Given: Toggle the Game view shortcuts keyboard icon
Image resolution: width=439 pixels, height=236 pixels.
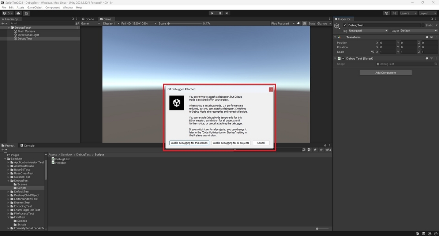Looking at the screenshot, I should tap(304, 23).
